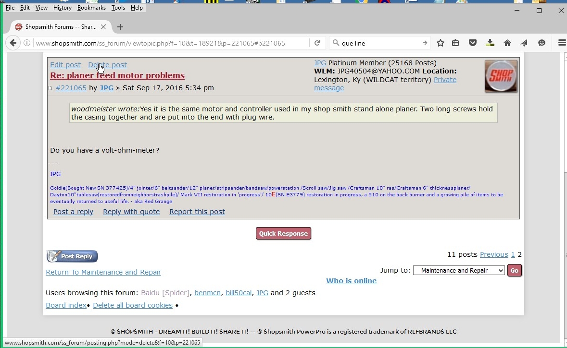The height and width of the screenshot is (348, 567).
Task: Go to Previous page of posts
Action: coord(494,254)
